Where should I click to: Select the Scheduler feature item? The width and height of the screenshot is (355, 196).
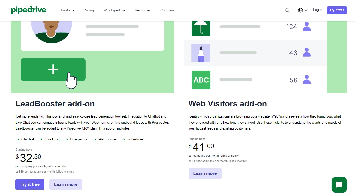coord(133,139)
